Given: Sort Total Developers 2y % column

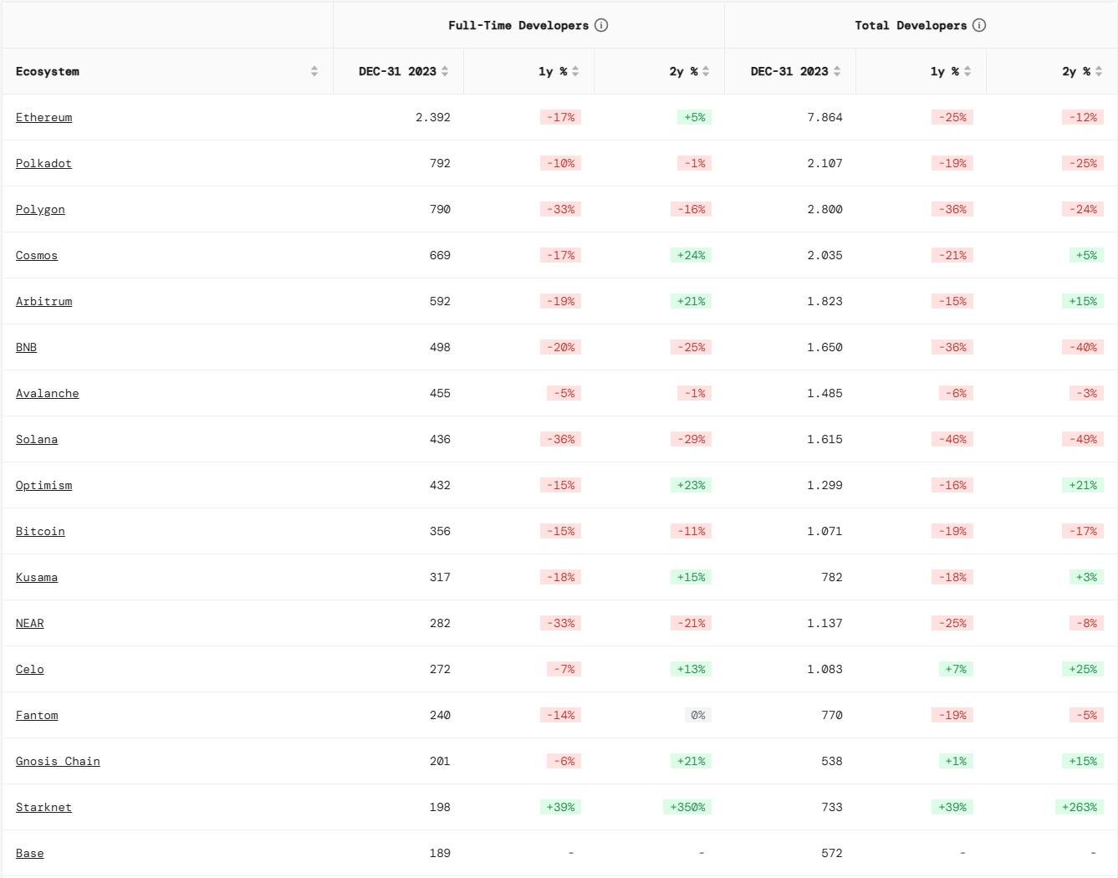Looking at the screenshot, I should pos(1099,71).
